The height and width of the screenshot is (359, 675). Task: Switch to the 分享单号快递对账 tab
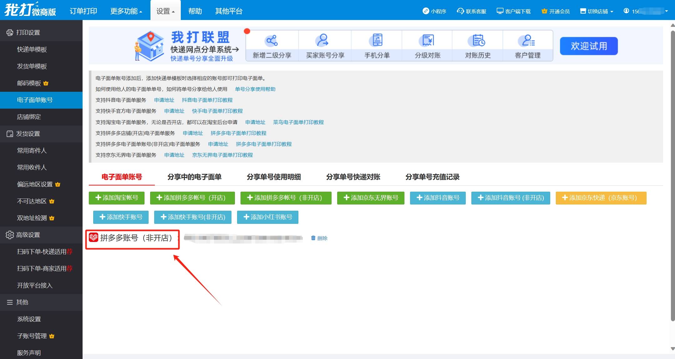coord(353,177)
